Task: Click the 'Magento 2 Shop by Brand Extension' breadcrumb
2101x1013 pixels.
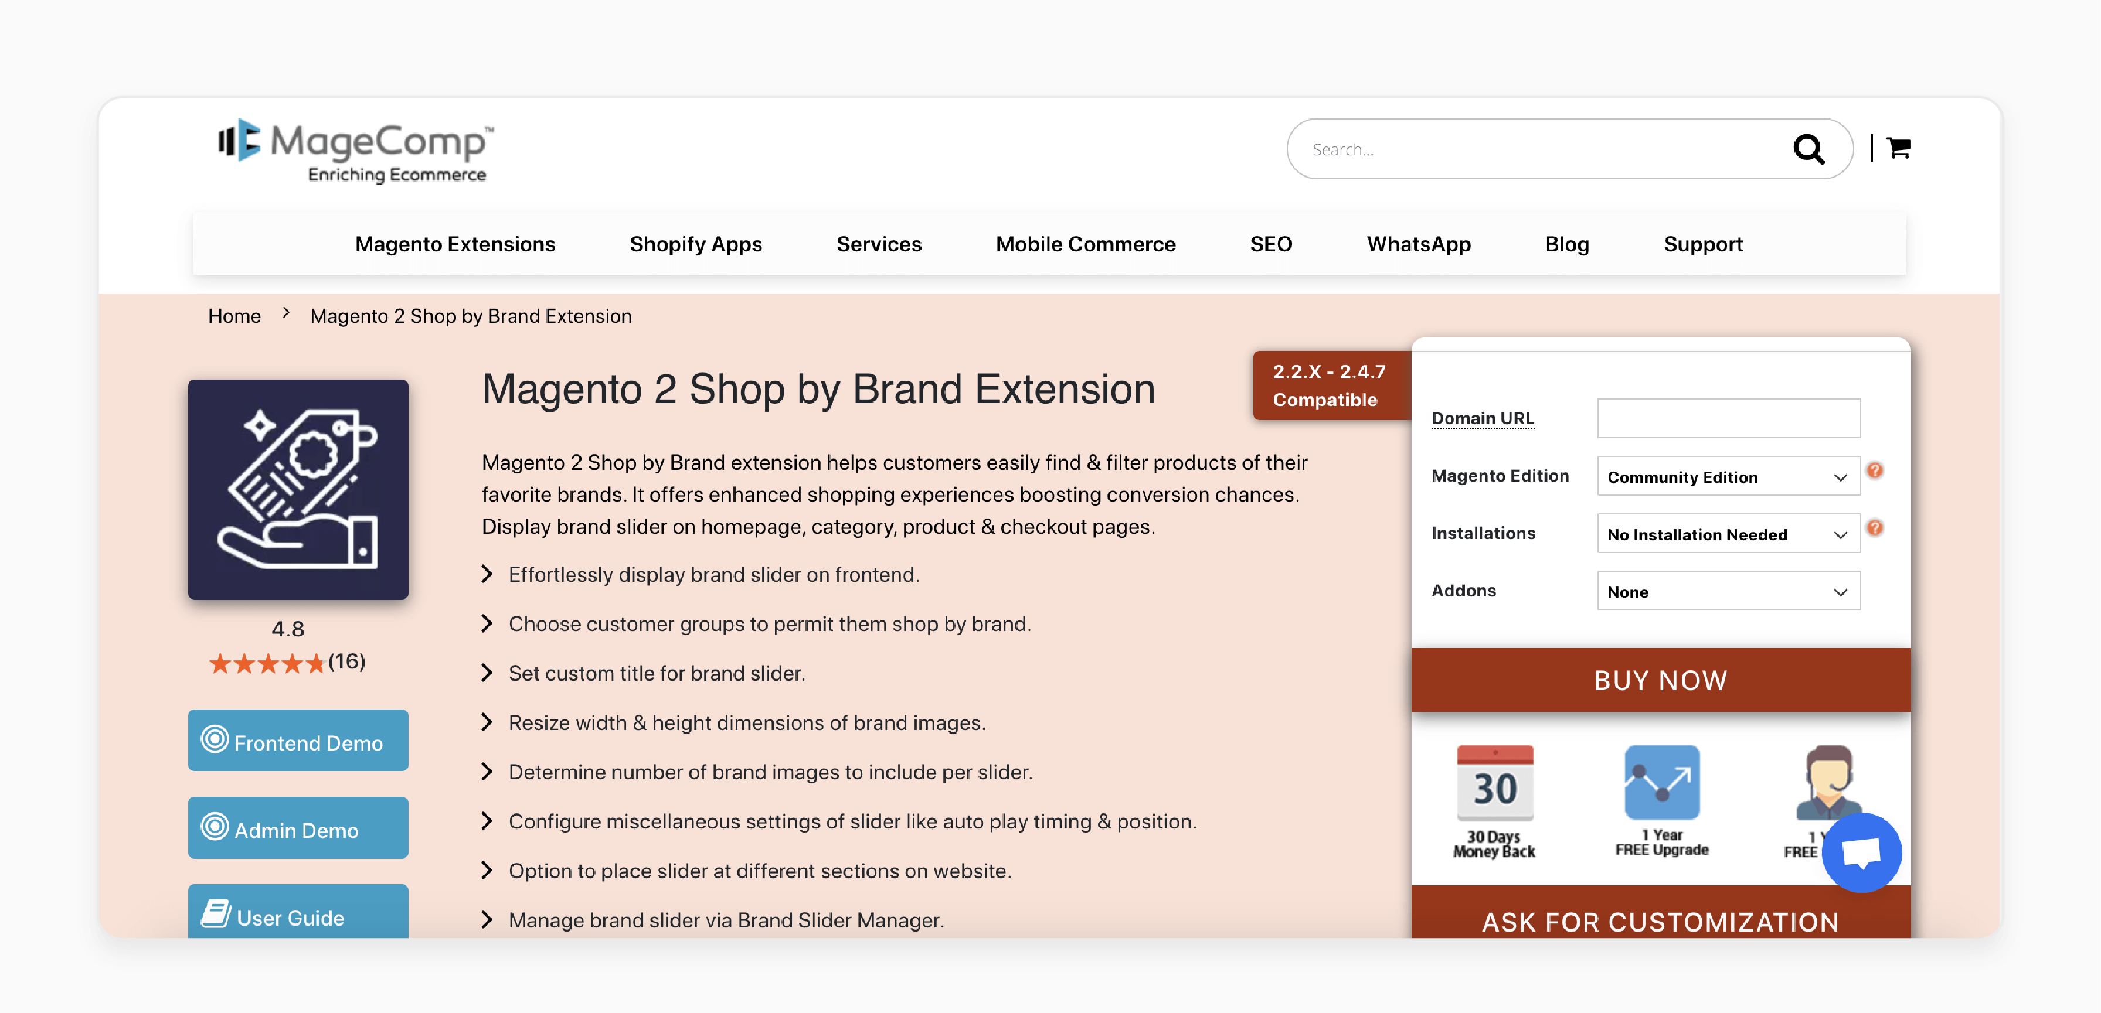Action: 471,315
